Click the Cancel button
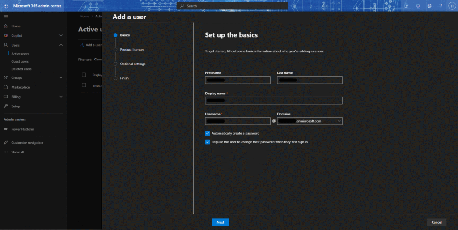458x230 pixels. tap(437, 222)
